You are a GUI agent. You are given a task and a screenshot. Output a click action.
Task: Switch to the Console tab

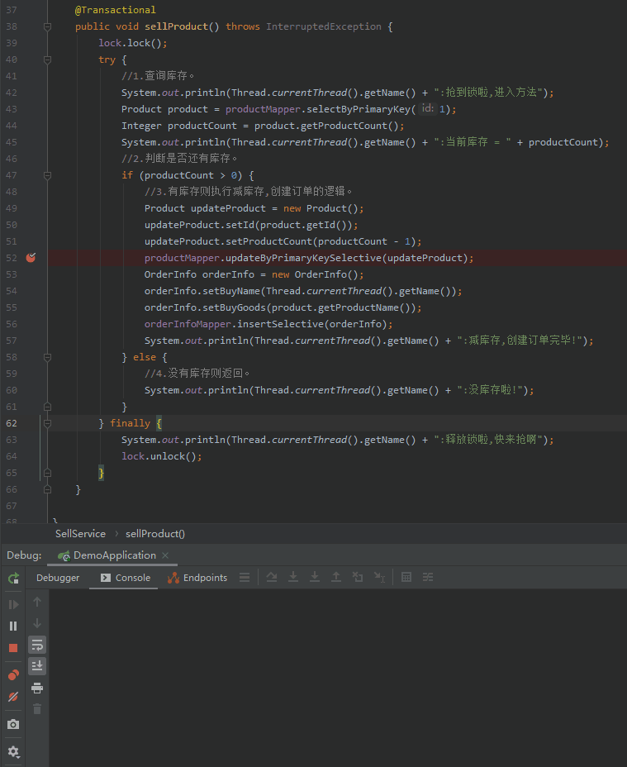click(126, 578)
